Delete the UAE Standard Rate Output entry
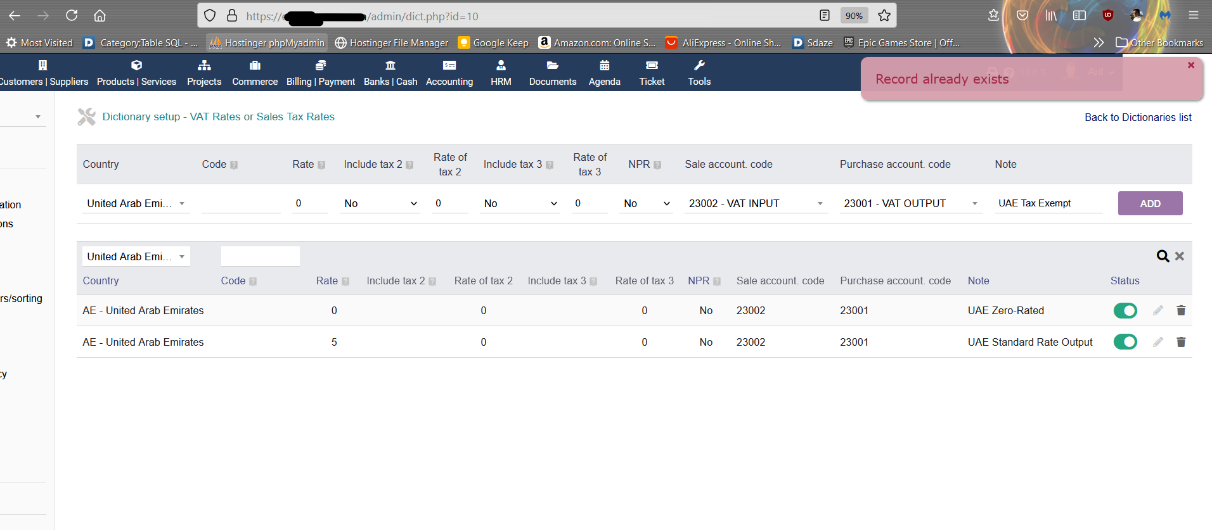Viewport: 1212px width, 530px height. point(1181,342)
